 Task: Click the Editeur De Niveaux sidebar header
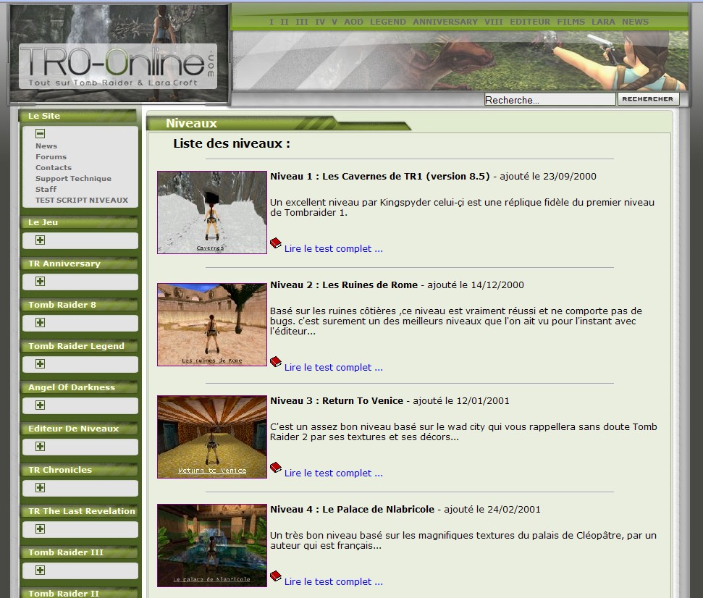click(78, 428)
